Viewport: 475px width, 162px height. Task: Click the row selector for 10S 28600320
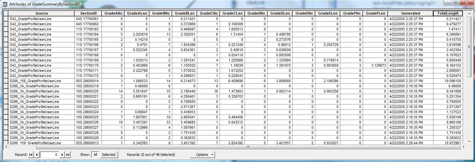coord(6,91)
